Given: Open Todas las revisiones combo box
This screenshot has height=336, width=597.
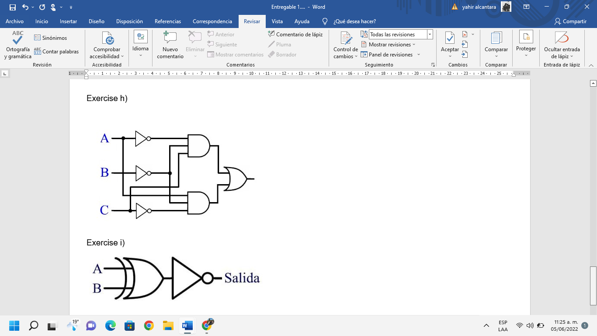Looking at the screenshot, I should click(400, 34).
